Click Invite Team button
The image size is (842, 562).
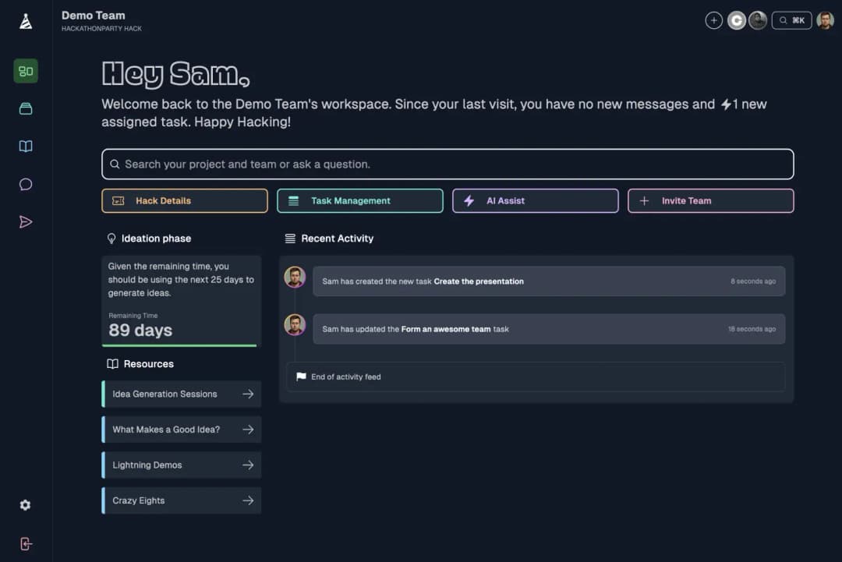pos(710,201)
